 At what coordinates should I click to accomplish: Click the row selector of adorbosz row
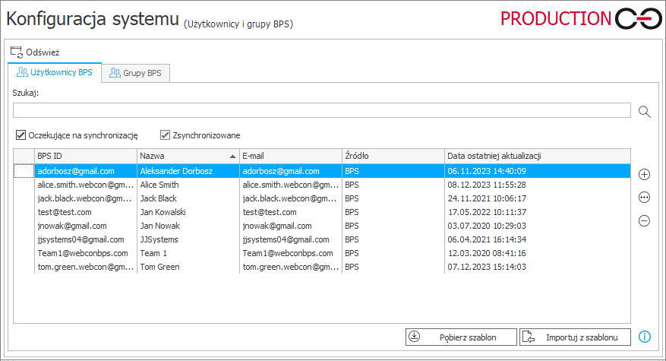point(24,171)
